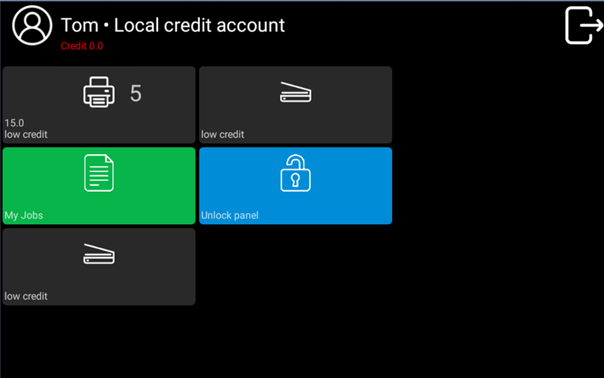Click the printer icon
The width and height of the screenshot is (604, 378).
(x=99, y=92)
